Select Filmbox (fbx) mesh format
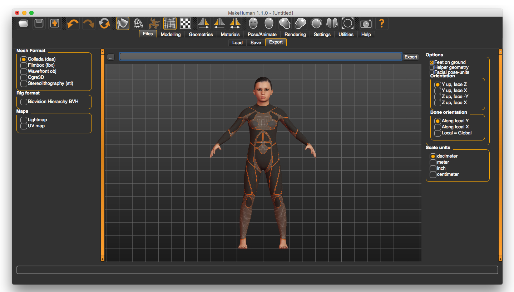Viewport: 514px width, 292px height. [x=23, y=65]
